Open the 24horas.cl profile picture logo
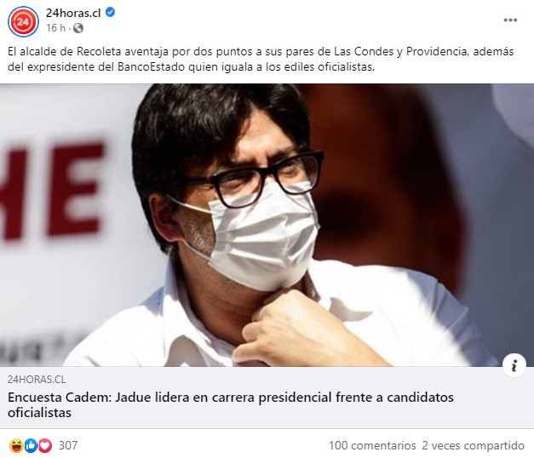 pos(23,21)
